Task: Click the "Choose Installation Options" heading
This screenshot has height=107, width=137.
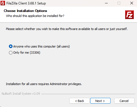Action: click(x=25, y=11)
